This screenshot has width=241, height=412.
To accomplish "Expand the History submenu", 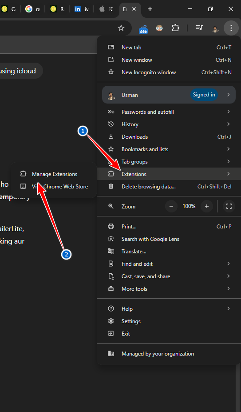I will coord(169,124).
